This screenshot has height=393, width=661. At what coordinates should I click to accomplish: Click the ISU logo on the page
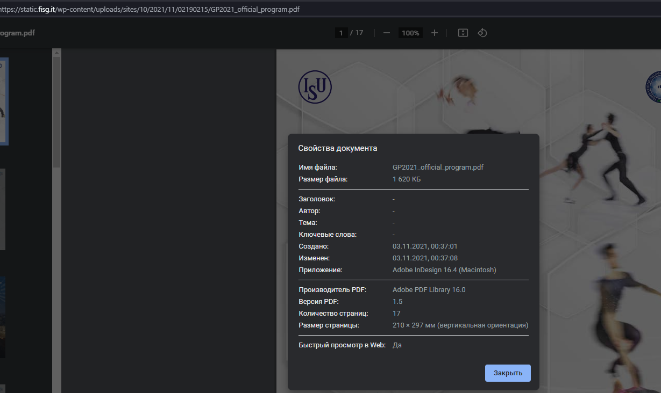[315, 88]
